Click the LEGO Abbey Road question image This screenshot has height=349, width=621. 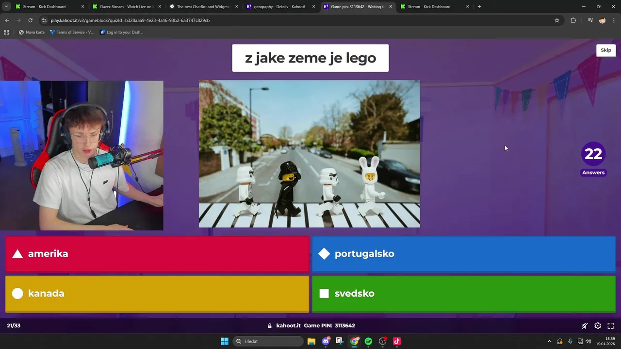pyautogui.click(x=309, y=154)
